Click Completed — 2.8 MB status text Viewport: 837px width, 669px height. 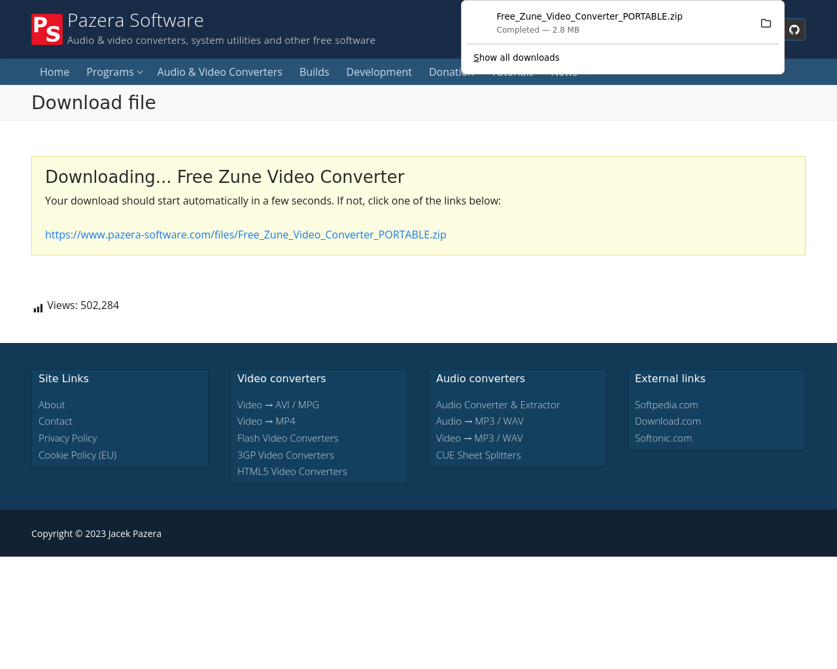538,30
